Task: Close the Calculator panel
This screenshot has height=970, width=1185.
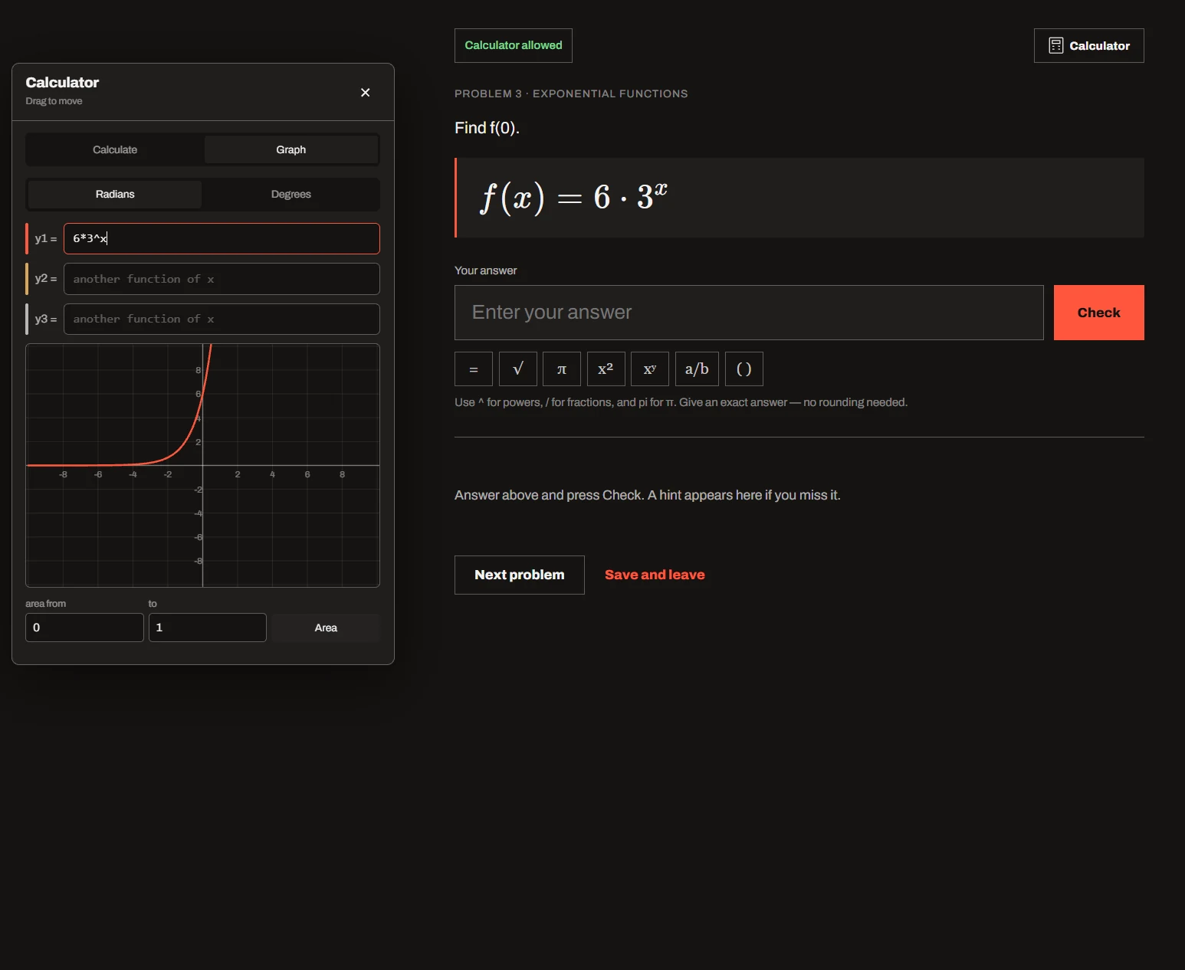Action: coord(365,92)
